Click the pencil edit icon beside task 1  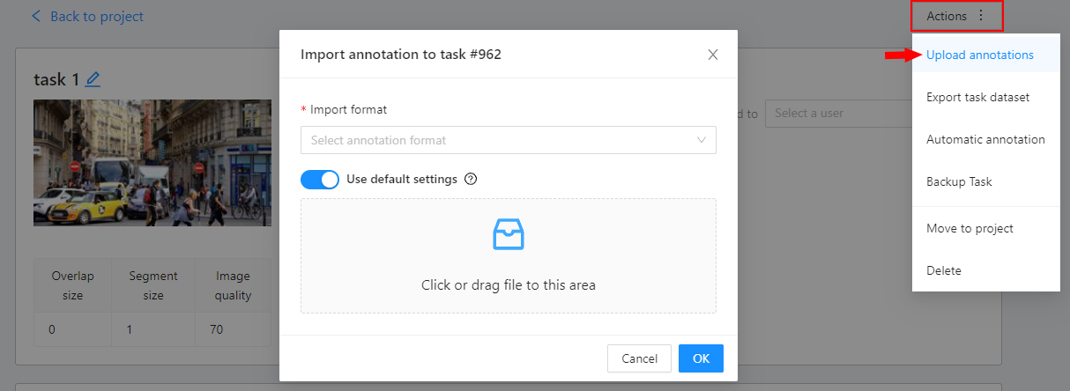(93, 80)
